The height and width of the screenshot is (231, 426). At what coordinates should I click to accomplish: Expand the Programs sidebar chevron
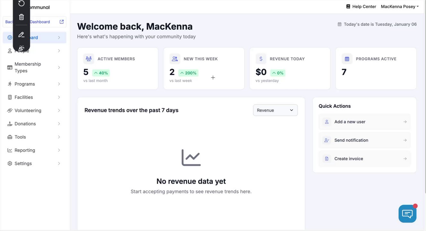point(59,84)
